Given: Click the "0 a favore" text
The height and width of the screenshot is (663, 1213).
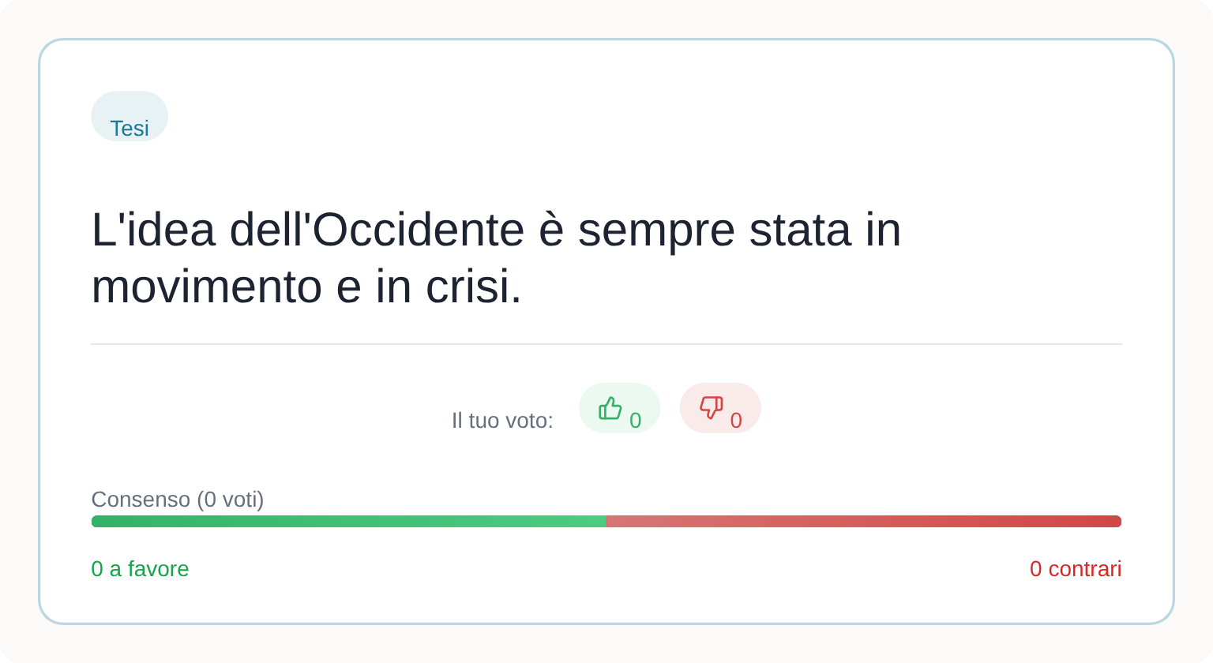Looking at the screenshot, I should [x=140, y=569].
